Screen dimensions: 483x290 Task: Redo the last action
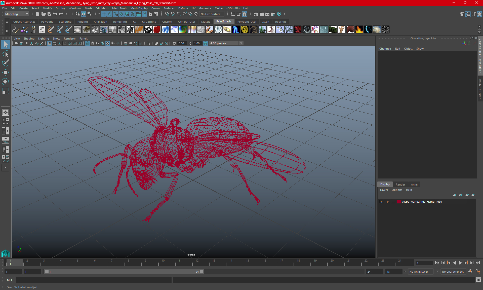61,14
